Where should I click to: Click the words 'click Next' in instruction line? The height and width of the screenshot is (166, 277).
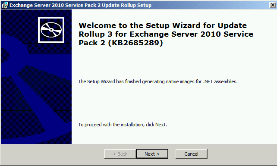tap(156, 125)
